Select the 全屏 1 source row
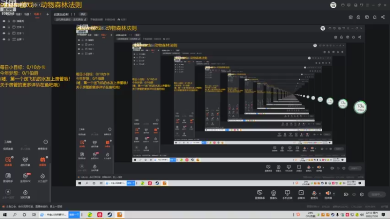 pyautogui.click(x=26, y=39)
